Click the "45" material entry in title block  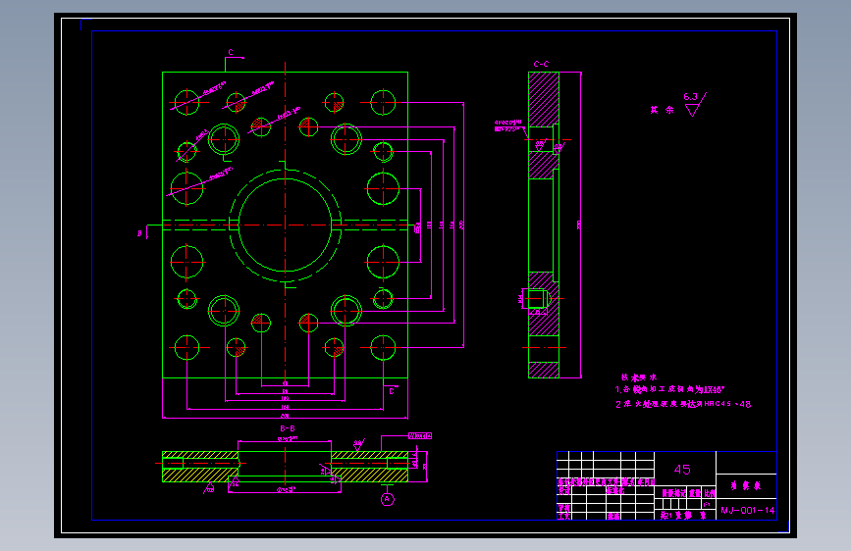[x=682, y=470]
